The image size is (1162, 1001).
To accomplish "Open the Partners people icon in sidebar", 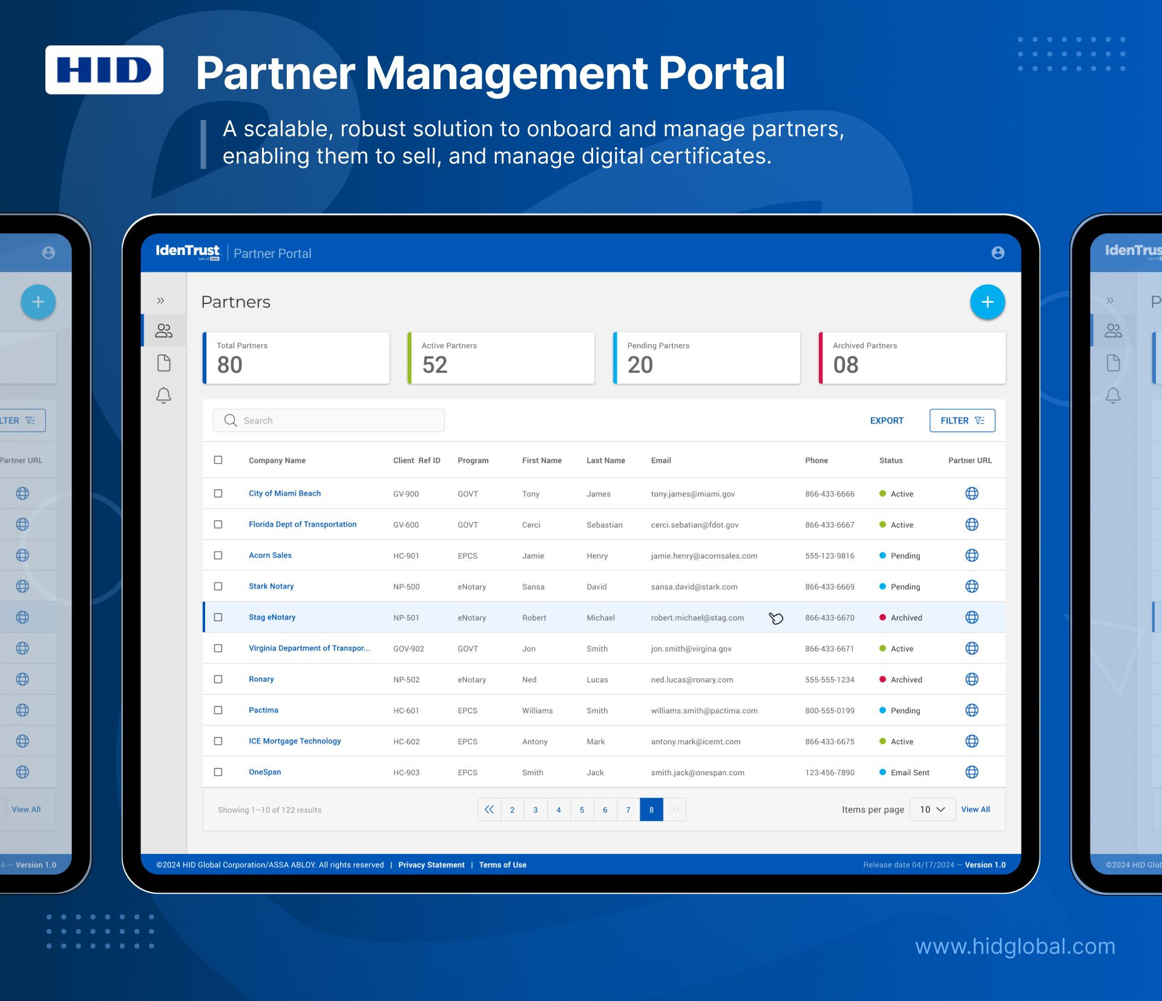I will (164, 331).
